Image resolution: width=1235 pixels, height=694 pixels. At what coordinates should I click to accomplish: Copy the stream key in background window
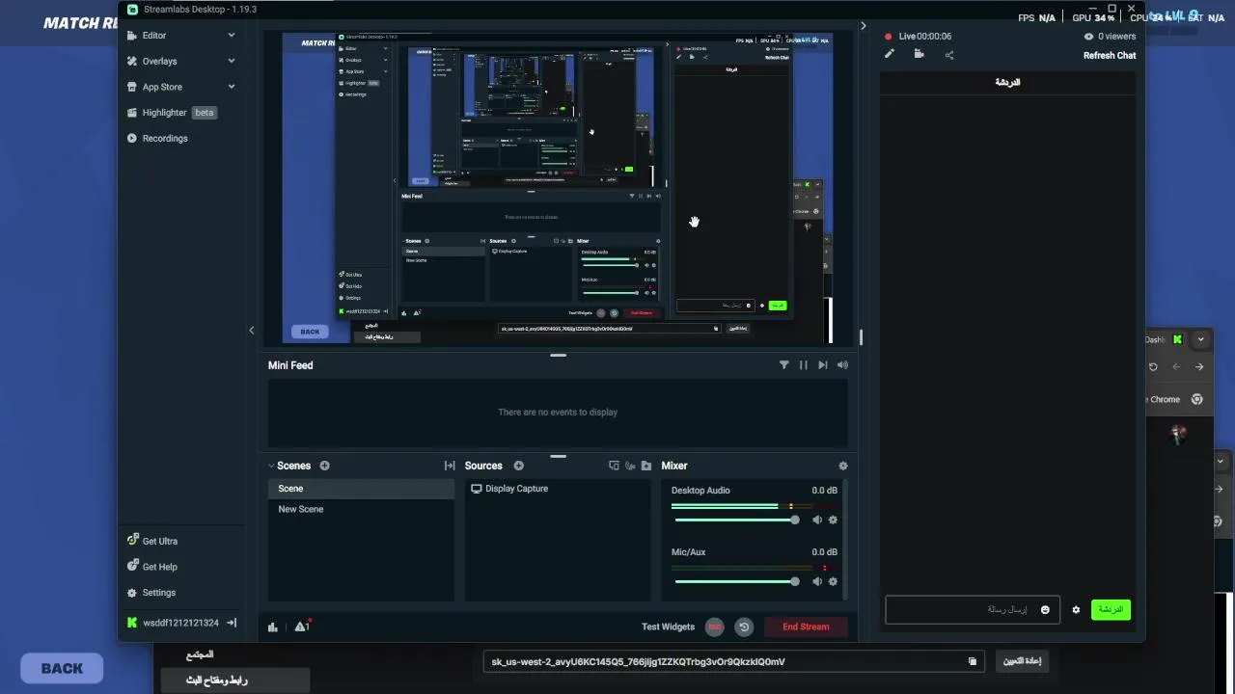coord(972,661)
